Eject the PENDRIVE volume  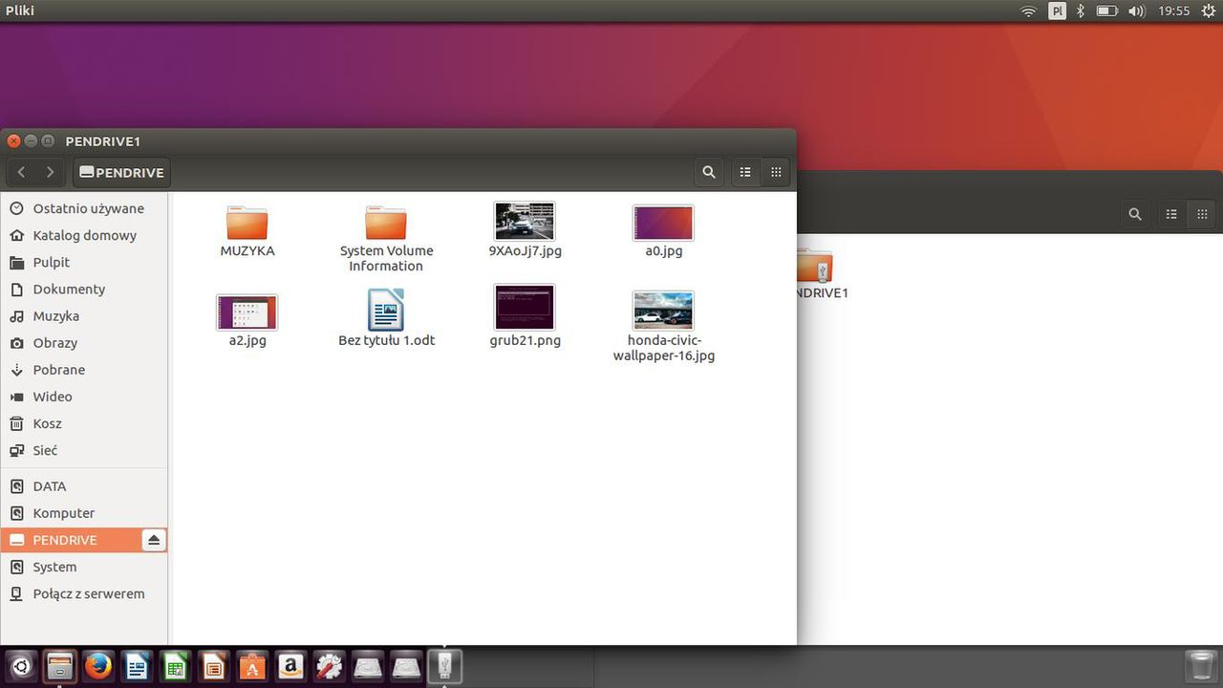coord(154,540)
